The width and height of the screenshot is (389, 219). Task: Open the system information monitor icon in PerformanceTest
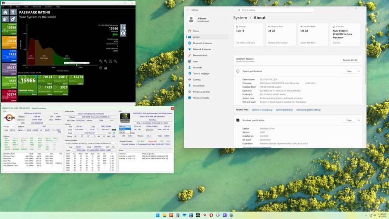point(13,12)
